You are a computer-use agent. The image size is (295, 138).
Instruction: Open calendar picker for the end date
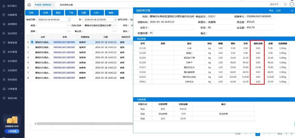tap(115, 20)
